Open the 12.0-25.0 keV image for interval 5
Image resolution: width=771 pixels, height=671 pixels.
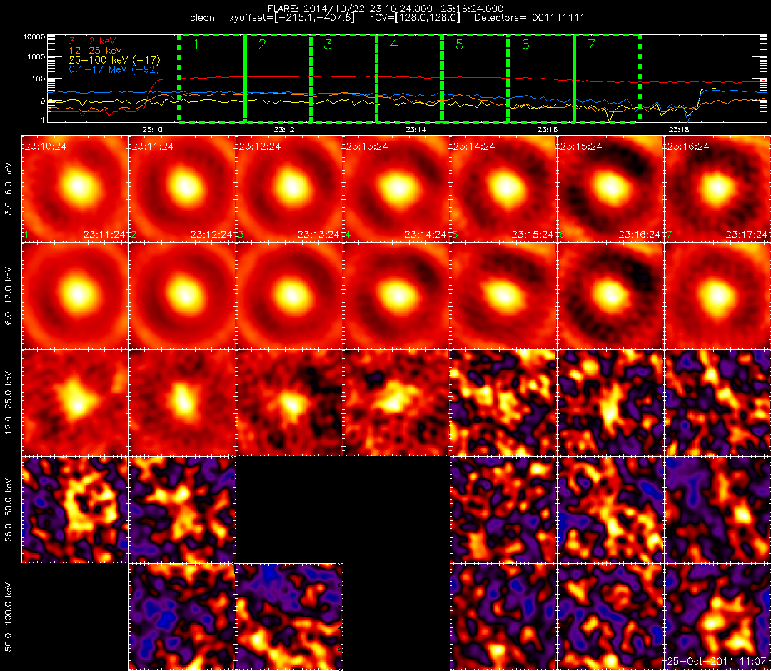[503, 403]
